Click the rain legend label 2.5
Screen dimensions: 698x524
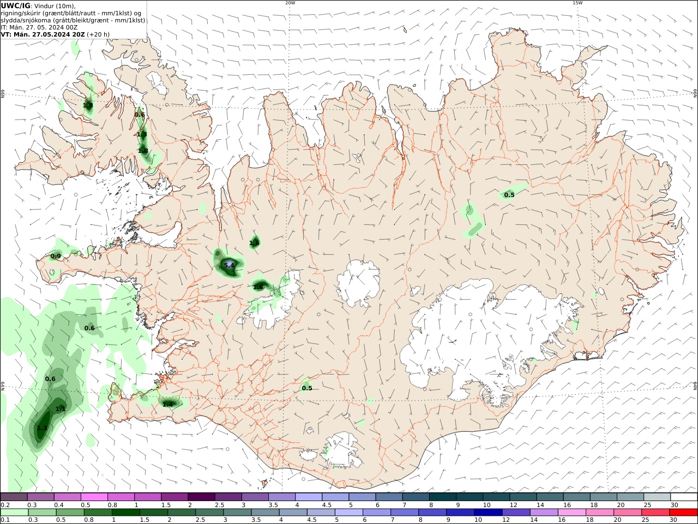pos(200,520)
